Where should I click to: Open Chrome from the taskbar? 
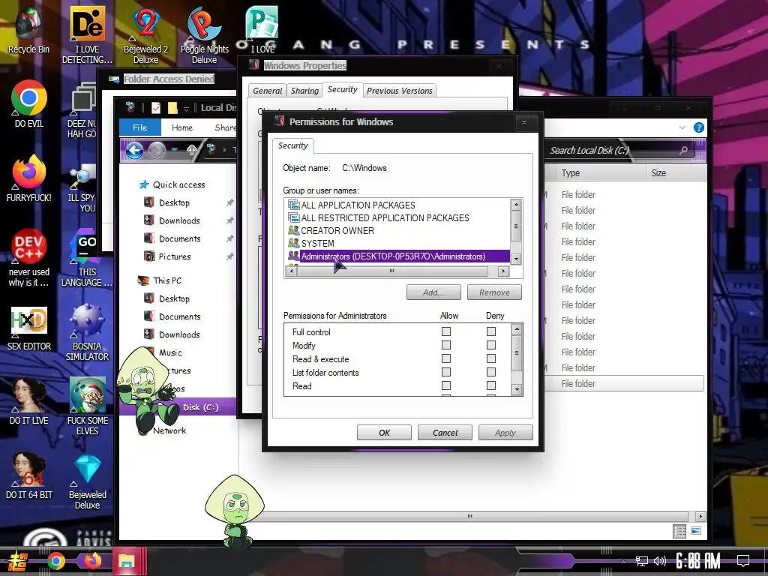coord(55,561)
